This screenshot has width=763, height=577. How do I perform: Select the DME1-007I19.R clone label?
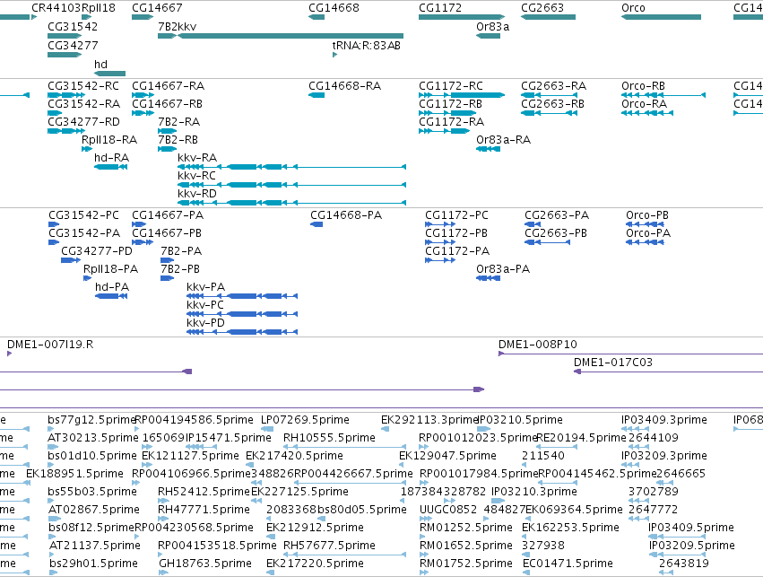[x=50, y=345]
